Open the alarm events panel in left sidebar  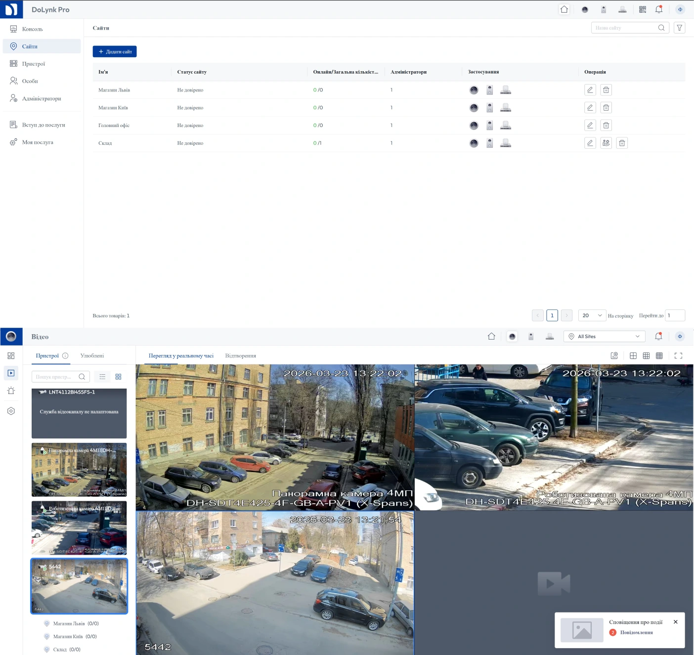click(11, 391)
